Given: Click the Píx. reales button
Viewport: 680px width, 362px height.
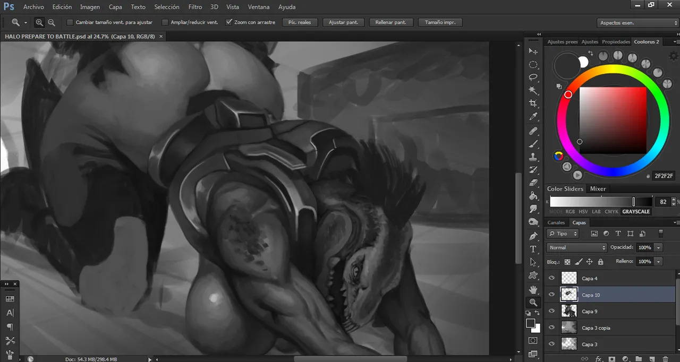Looking at the screenshot, I should (300, 22).
